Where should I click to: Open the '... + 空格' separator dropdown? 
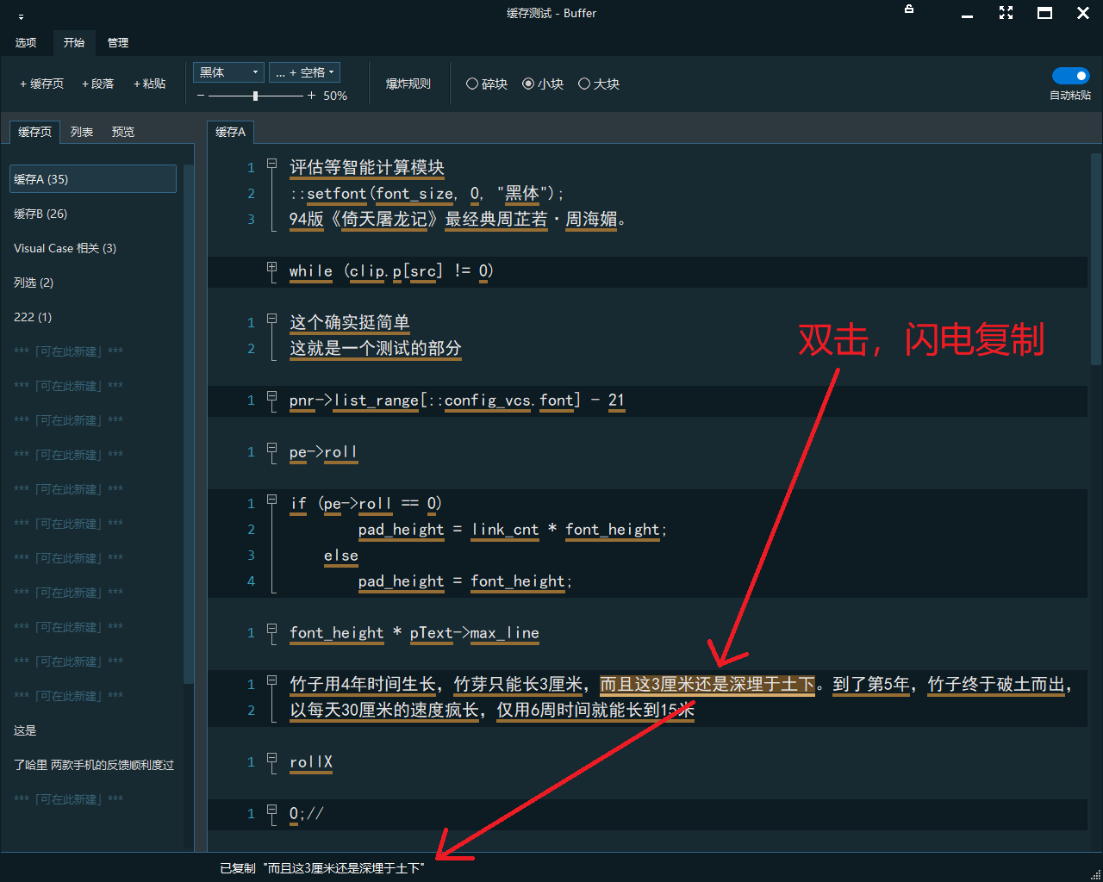point(304,72)
